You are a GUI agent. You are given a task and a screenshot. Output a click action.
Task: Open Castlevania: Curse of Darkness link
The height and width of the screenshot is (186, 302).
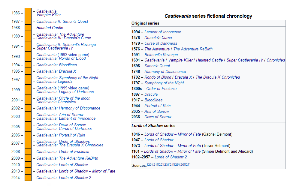point(64,129)
